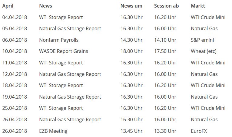Click the 14.10 Uhr session time
The height and width of the screenshot is (137, 232).
coord(165,40)
